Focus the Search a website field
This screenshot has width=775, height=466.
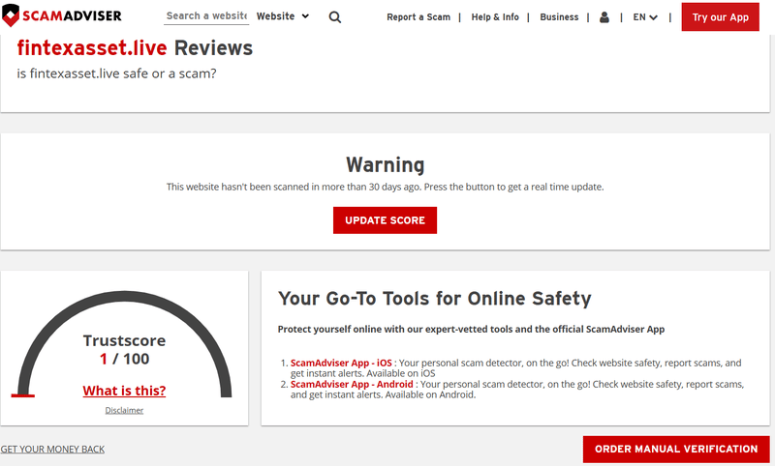pos(206,15)
